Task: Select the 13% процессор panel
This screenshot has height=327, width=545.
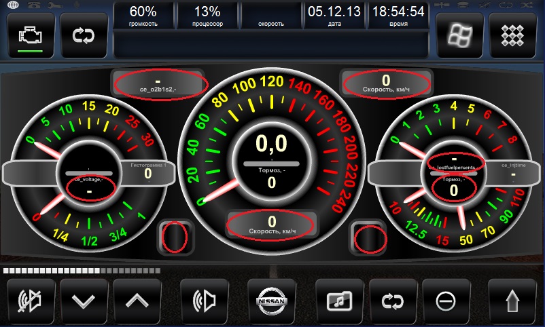Action: [207, 16]
